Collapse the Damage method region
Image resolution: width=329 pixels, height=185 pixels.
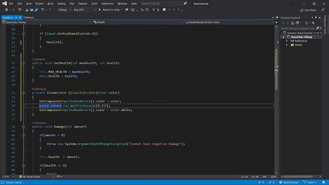pyautogui.click(x=23, y=127)
